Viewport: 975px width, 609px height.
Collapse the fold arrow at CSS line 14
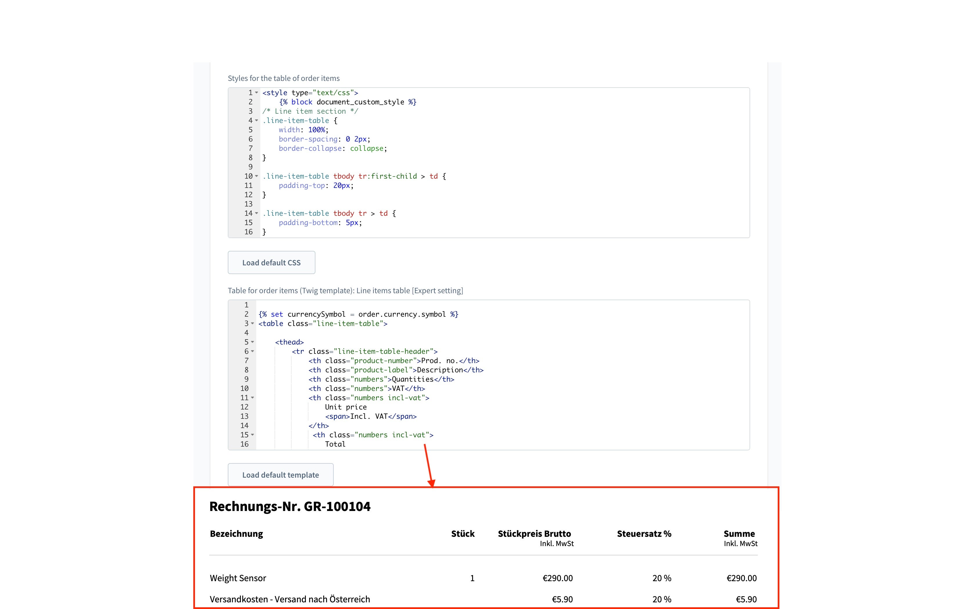tap(257, 213)
